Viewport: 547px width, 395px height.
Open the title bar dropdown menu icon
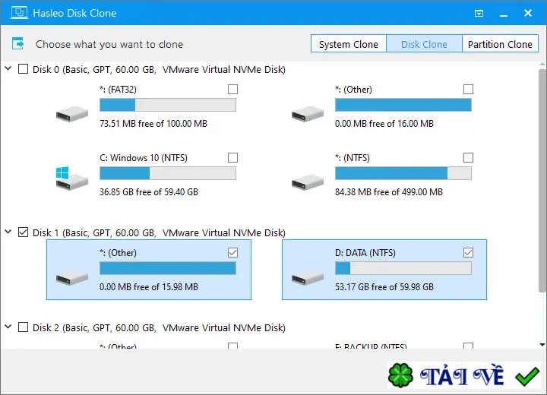479,14
